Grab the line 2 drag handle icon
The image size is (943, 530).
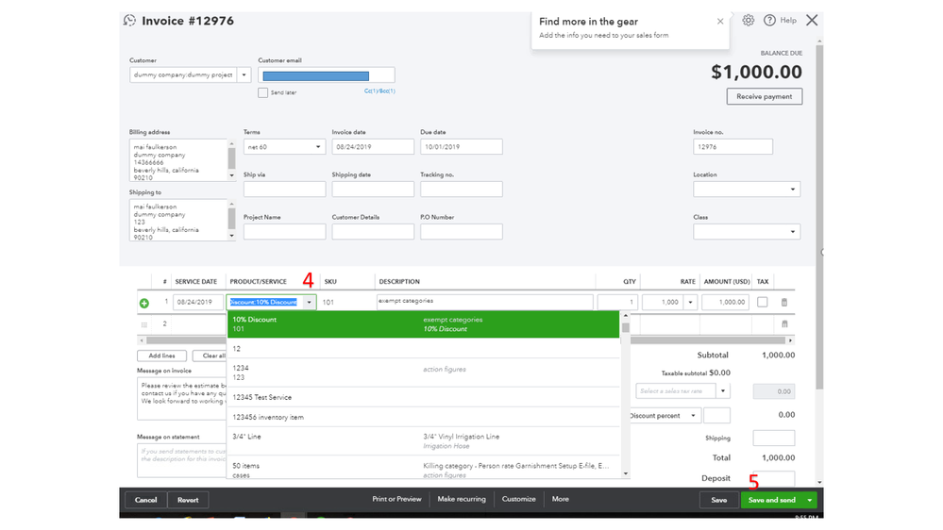tap(143, 324)
